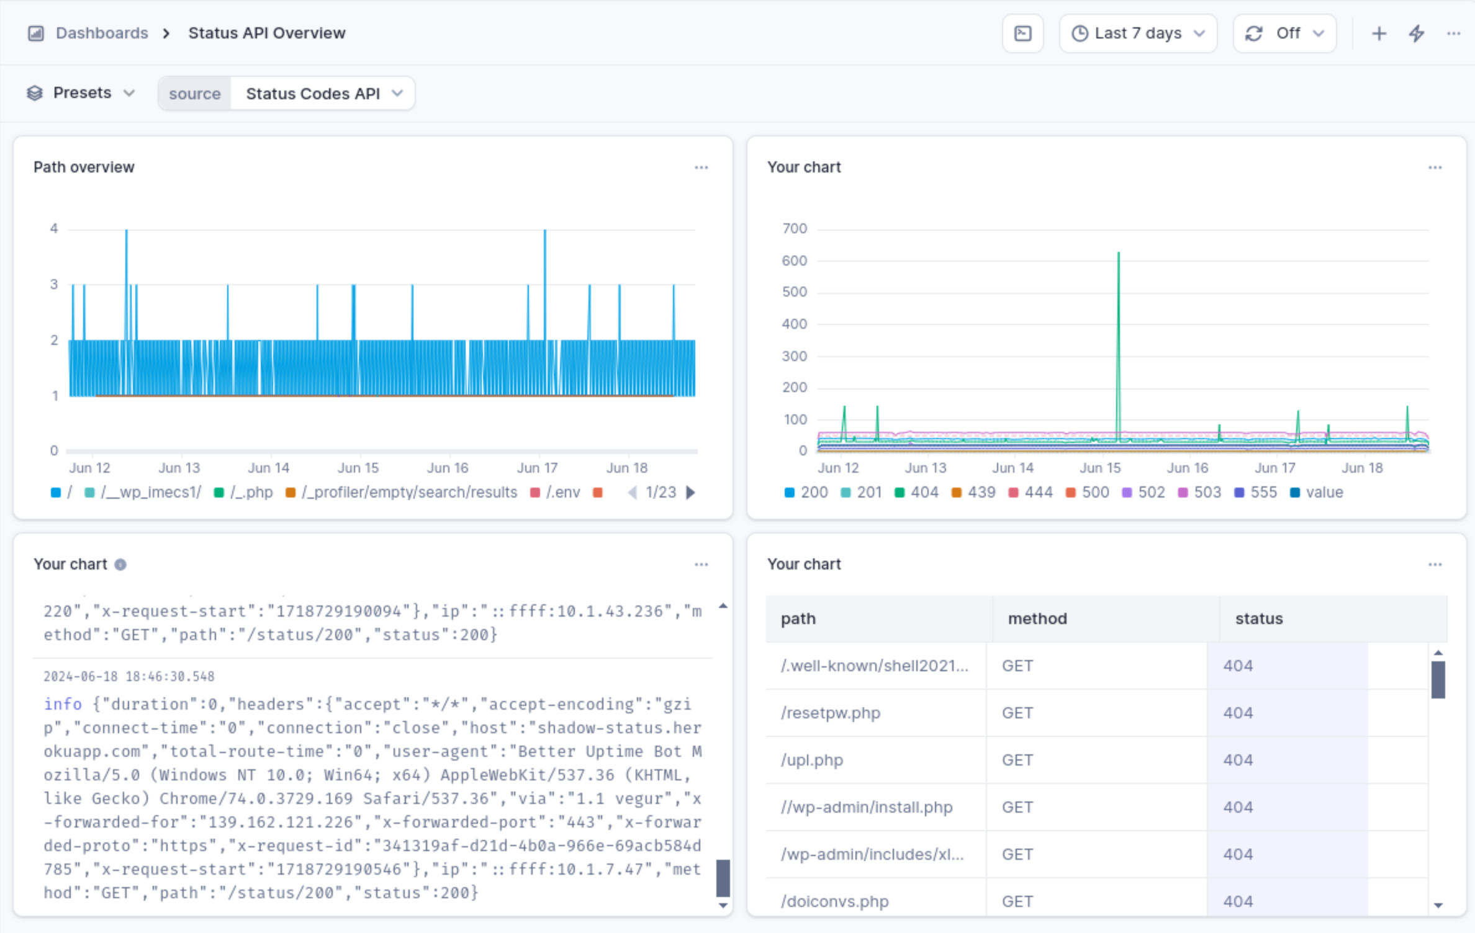Sort table by status column header

[x=1333, y=618]
